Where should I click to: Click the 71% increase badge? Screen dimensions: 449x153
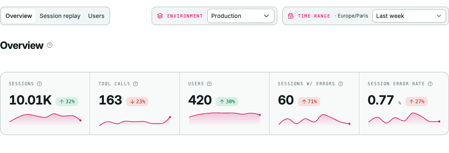309,102
